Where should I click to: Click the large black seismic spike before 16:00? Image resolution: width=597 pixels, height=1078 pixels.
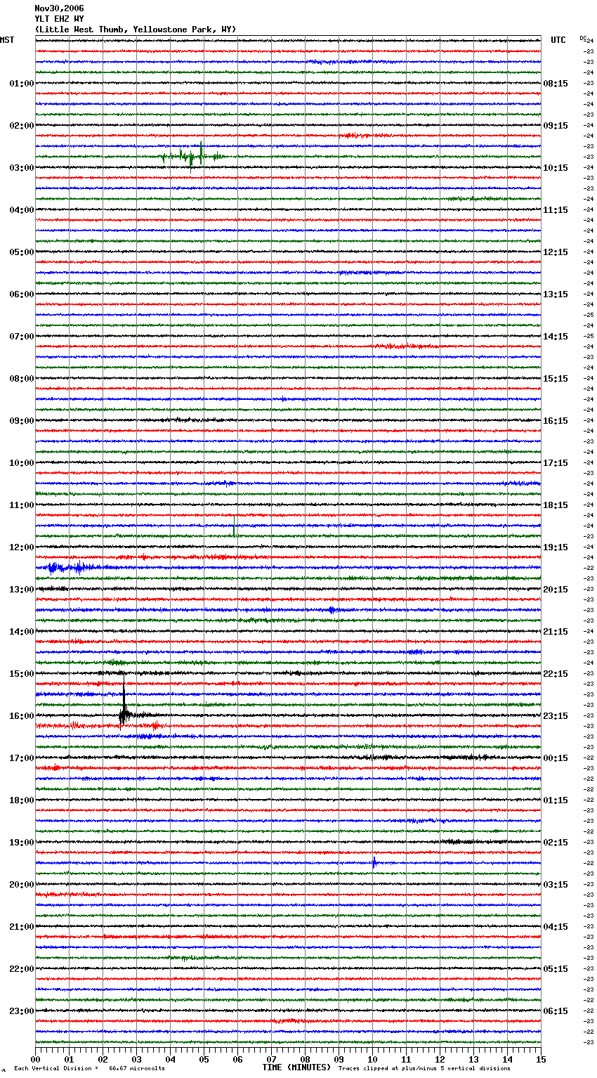(124, 700)
